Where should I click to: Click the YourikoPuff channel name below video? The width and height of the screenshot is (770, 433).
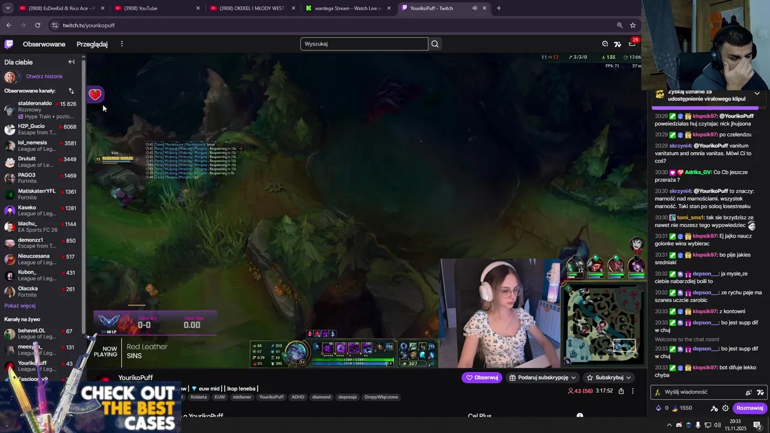pos(135,378)
